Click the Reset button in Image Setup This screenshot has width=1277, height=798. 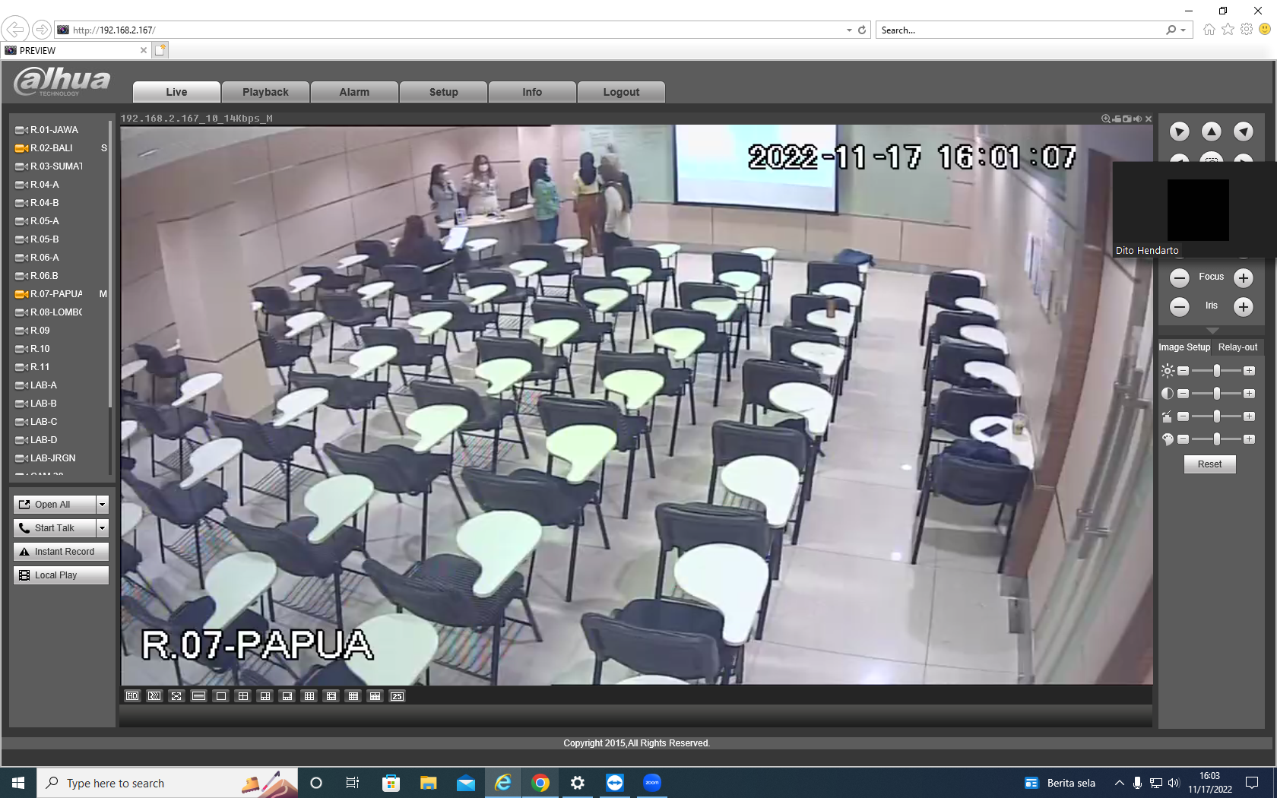[x=1210, y=464]
